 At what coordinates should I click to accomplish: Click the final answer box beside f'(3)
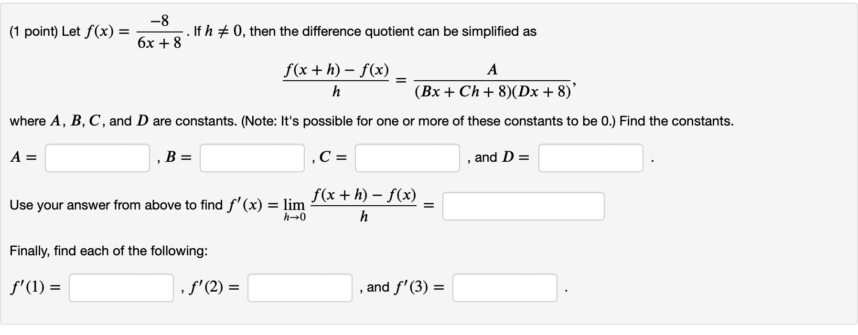coord(505,288)
